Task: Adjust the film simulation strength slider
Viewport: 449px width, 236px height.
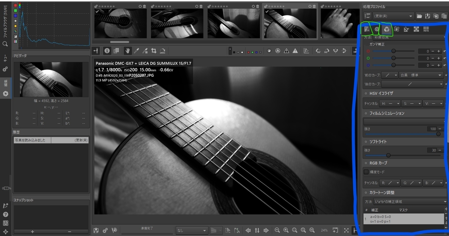Action: [x=403, y=134]
